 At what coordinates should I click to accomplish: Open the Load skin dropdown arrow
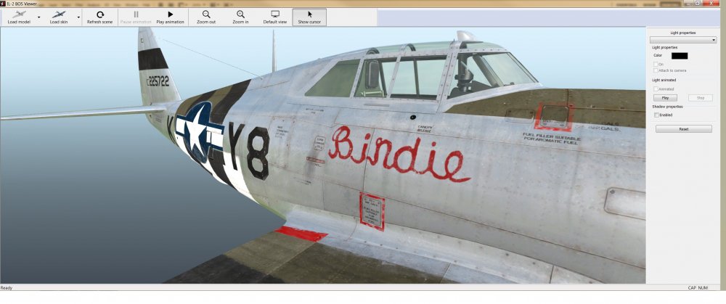(78, 17)
